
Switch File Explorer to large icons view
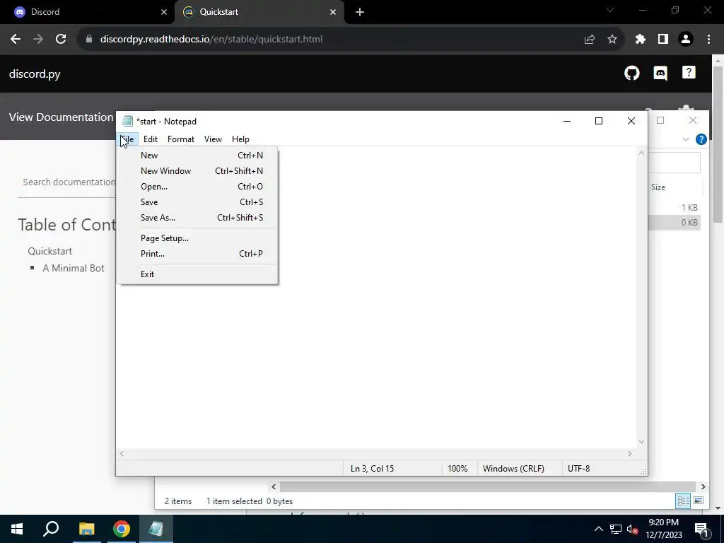699,501
